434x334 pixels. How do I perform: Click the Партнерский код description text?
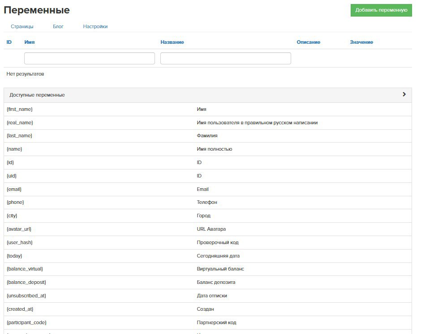(x=216, y=322)
